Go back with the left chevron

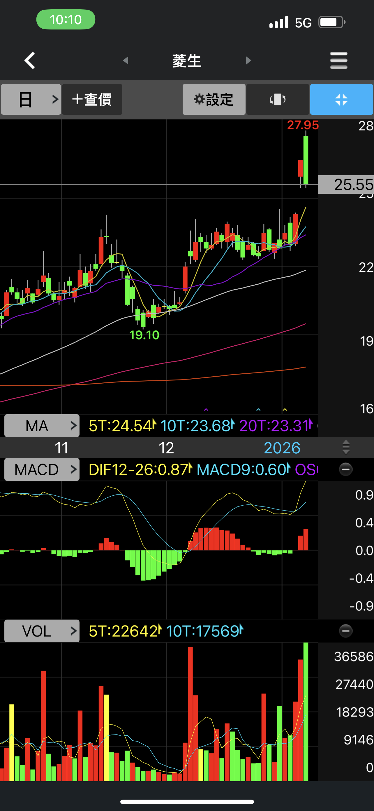[29, 60]
